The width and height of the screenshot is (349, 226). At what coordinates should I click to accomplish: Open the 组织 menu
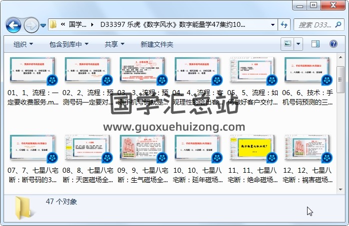[x=23, y=44]
